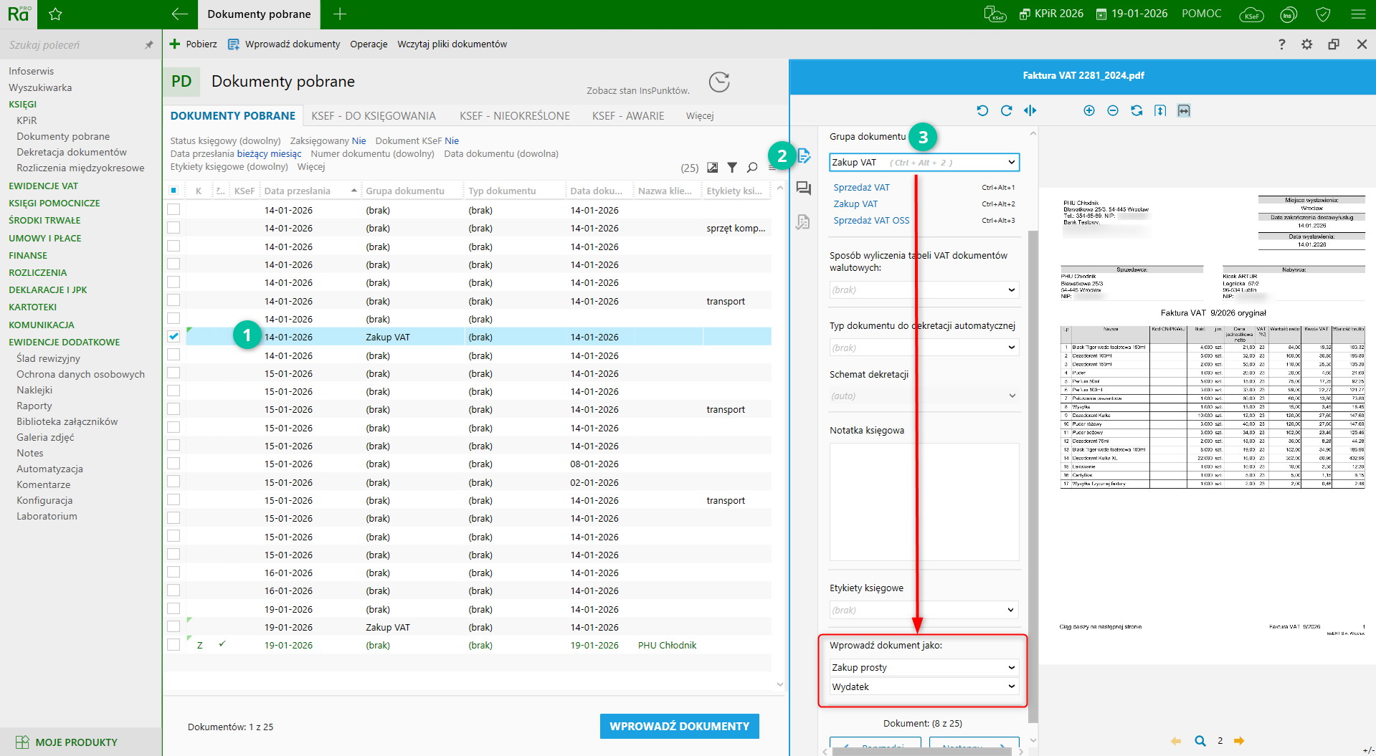1376x756 pixels.
Task: Zoom out of the invoice preview
Action: pos(1112,110)
